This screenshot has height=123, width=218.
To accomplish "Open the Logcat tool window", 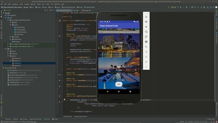I will (x=24, y=119).
